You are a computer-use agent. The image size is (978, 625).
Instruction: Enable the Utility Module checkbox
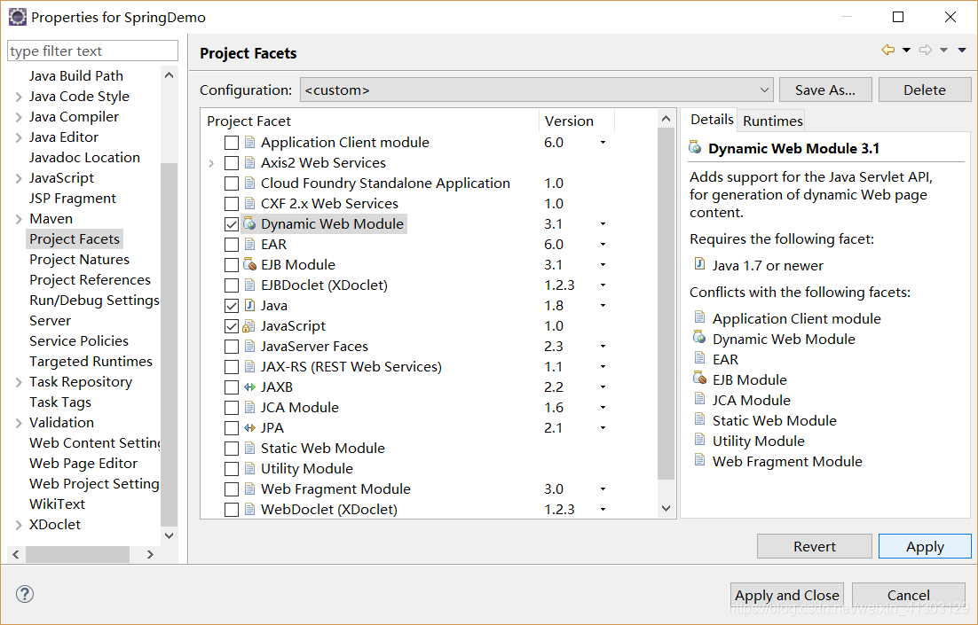[232, 469]
